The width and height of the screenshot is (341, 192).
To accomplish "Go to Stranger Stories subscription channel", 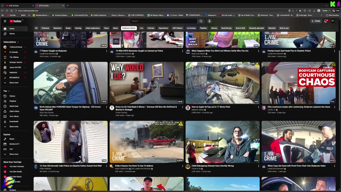I will click(x=16, y=62).
